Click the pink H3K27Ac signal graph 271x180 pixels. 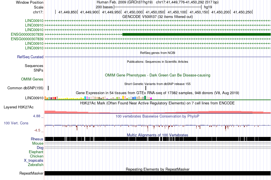click(158, 112)
